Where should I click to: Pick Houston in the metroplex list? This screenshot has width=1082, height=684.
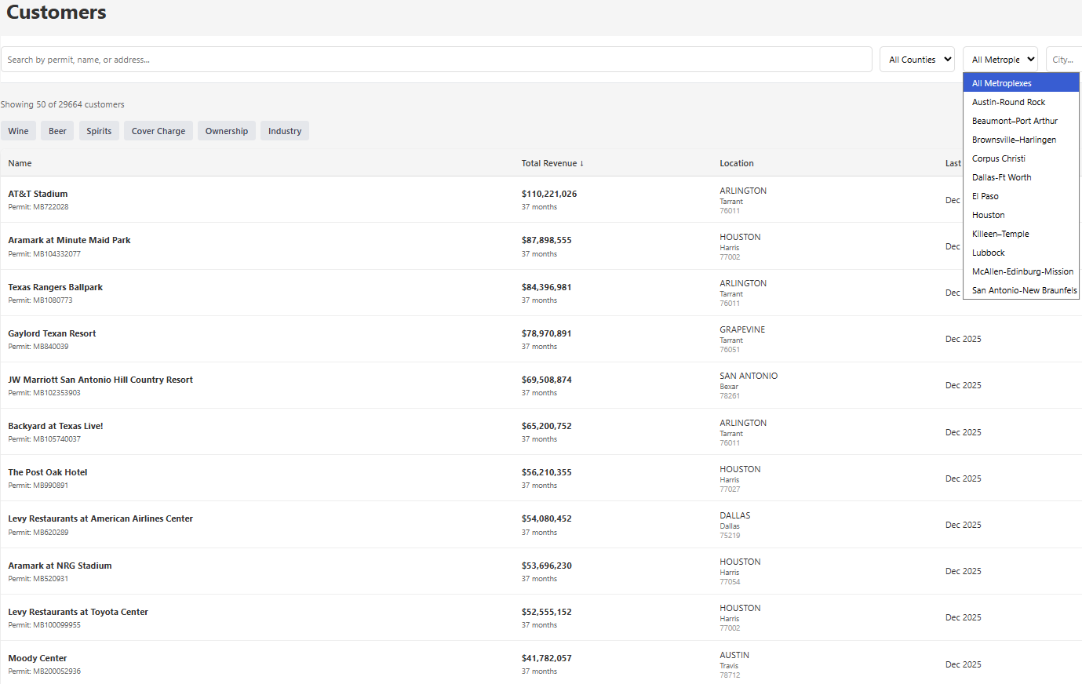click(x=988, y=215)
